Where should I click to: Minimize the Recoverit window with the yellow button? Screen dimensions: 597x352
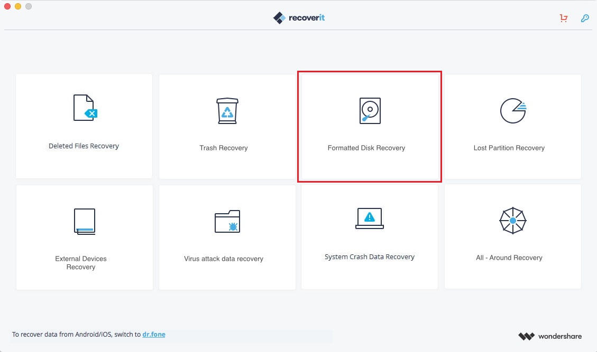tap(18, 6)
